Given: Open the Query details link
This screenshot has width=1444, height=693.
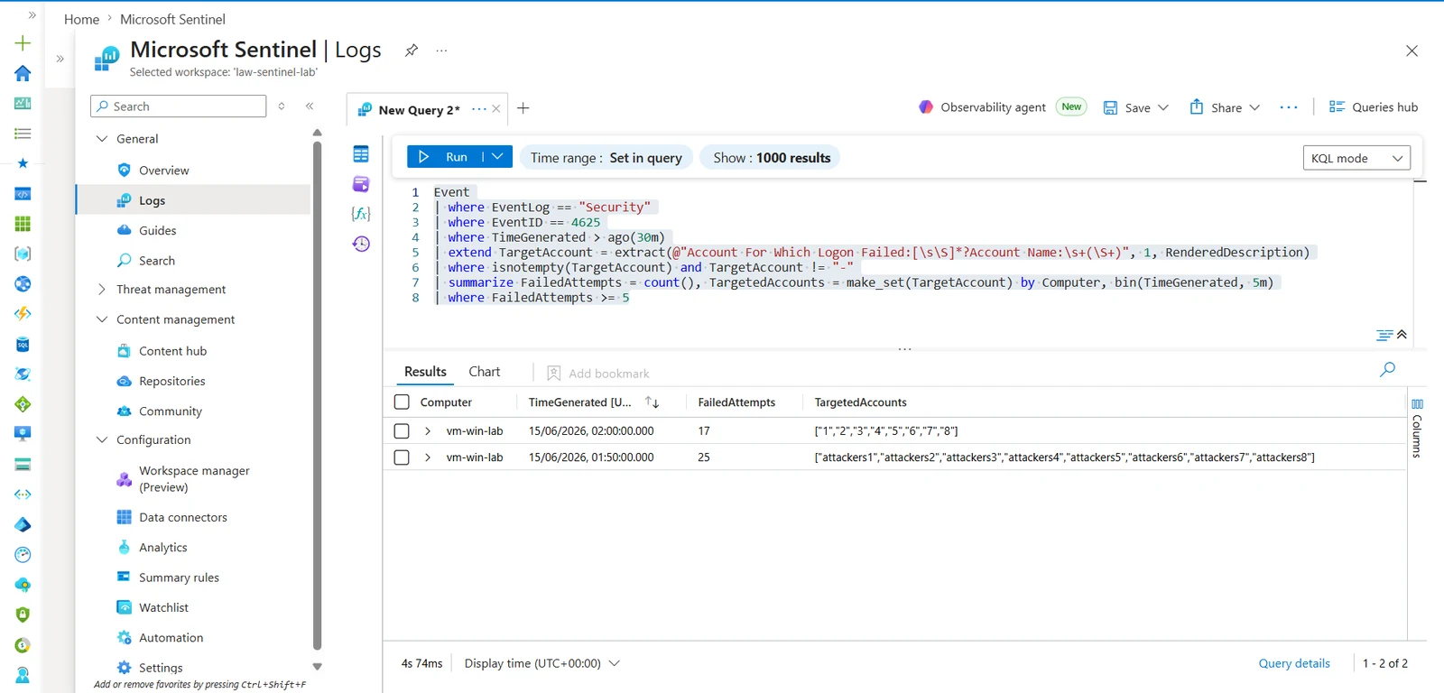Looking at the screenshot, I should coord(1294,663).
